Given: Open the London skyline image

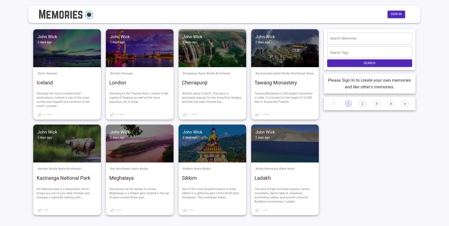Looking at the screenshot, I should 140,48.
